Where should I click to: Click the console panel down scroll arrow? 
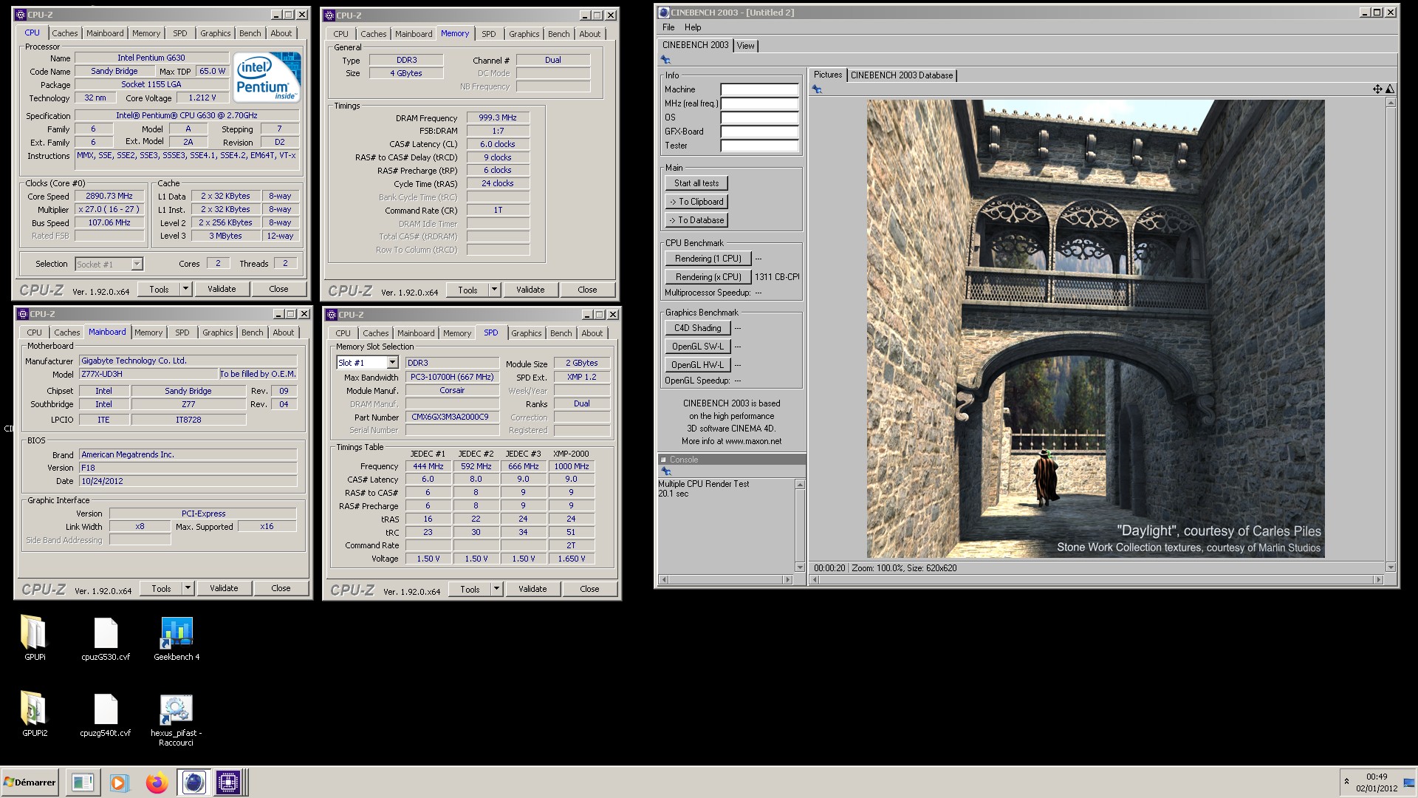click(799, 567)
